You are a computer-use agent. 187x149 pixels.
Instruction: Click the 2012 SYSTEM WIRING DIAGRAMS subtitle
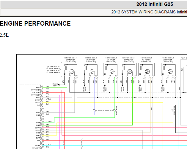pyautogui.click(x=149, y=12)
